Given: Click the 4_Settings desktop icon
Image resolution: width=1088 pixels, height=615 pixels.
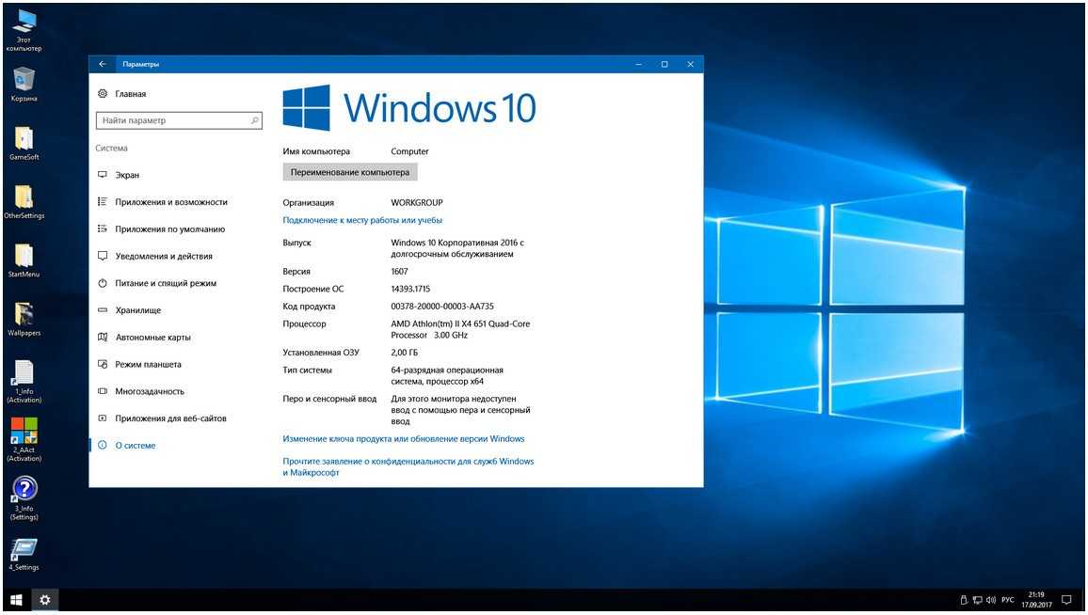Looking at the screenshot, I should [x=24, y=554].
